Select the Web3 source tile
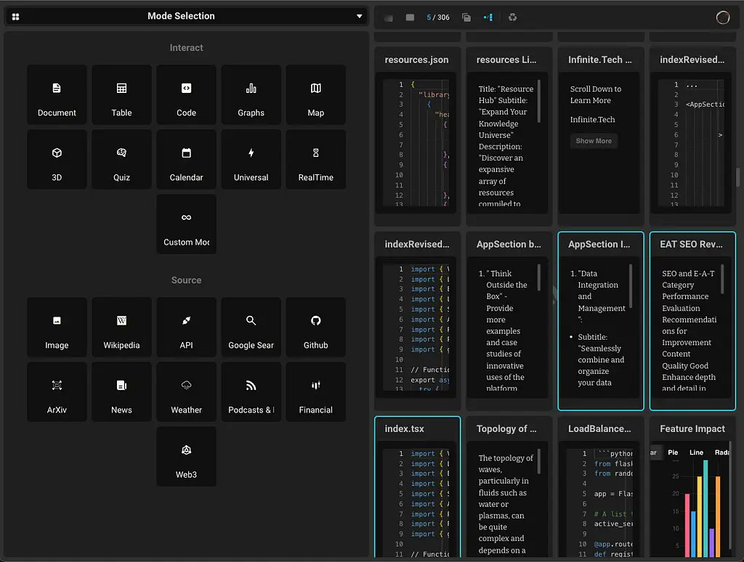This screenshot has height=562, width=744. pyautogui.click(x=187, y=456)
